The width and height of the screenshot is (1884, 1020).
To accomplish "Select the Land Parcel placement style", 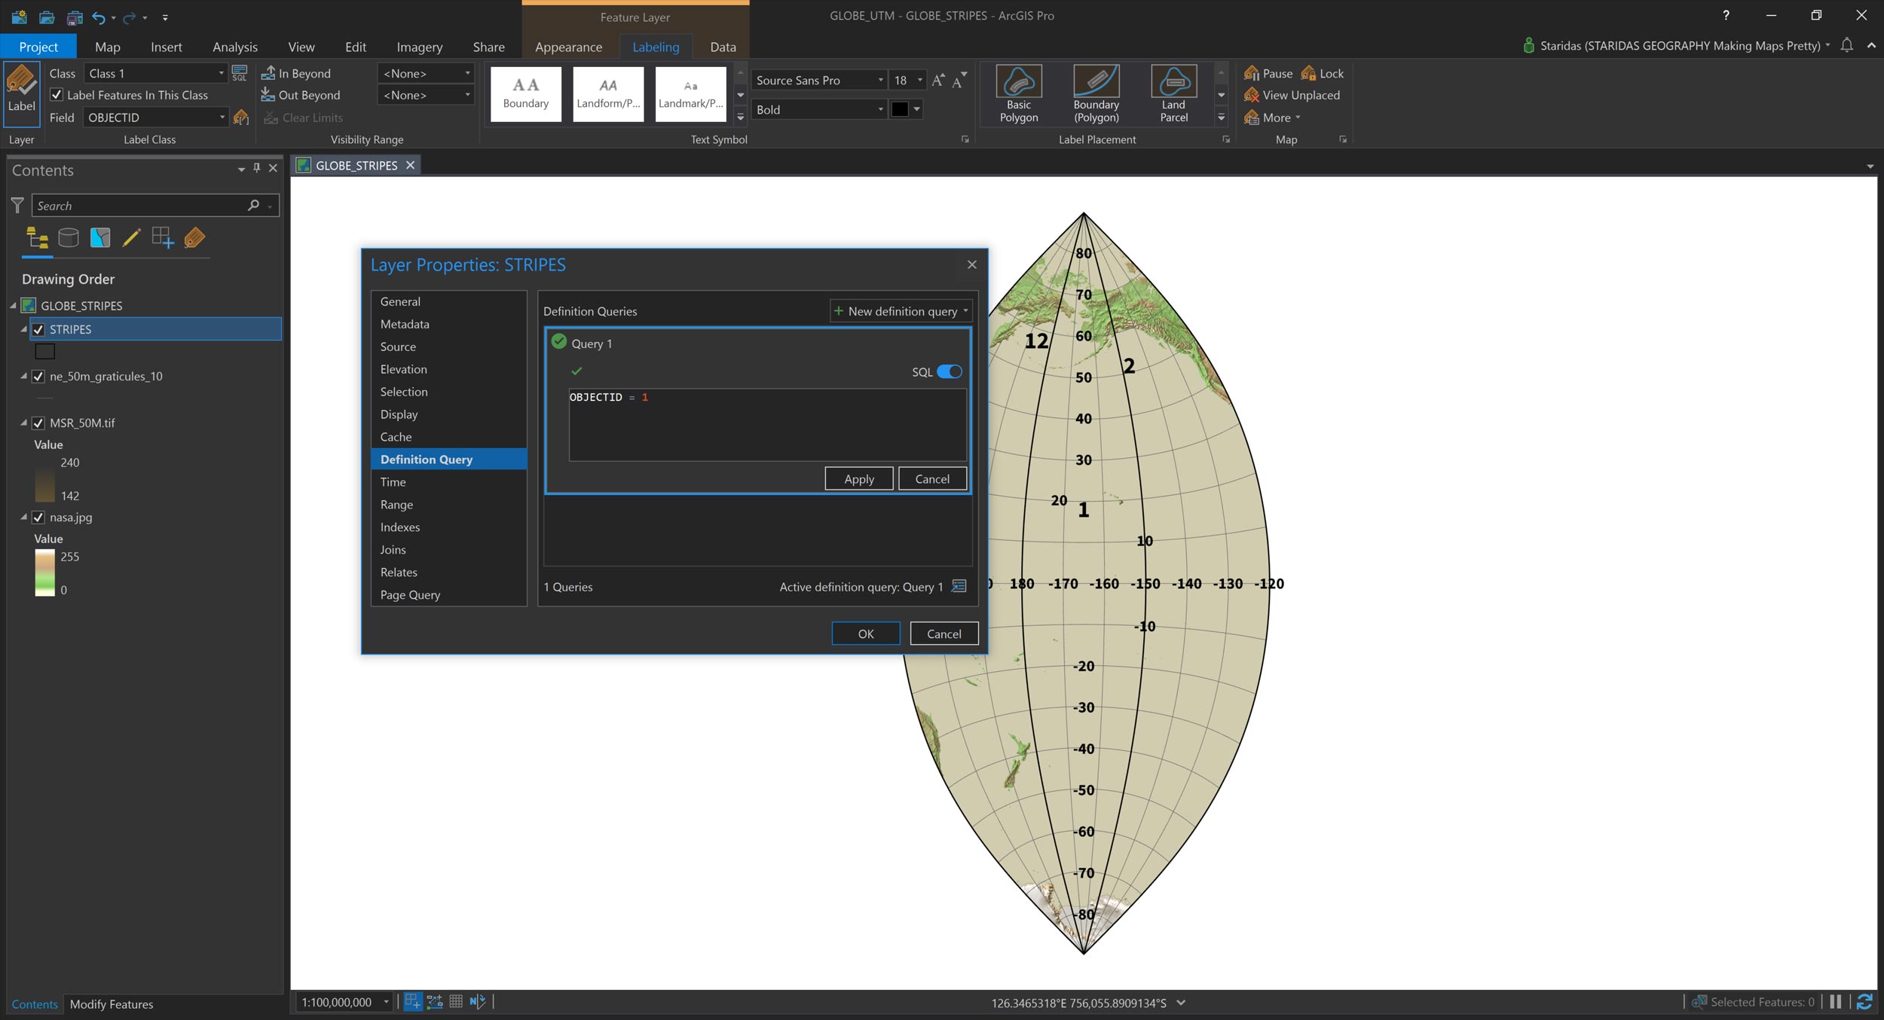I will pyautogui.click(x=1173, y=93).
